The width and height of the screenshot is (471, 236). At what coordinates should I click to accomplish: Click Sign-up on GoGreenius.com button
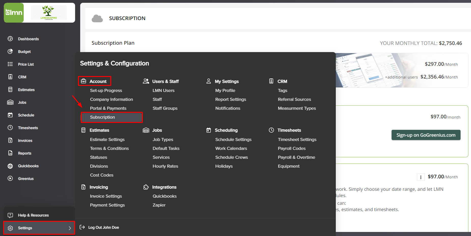pyautogui.click(x=426, y=135)
